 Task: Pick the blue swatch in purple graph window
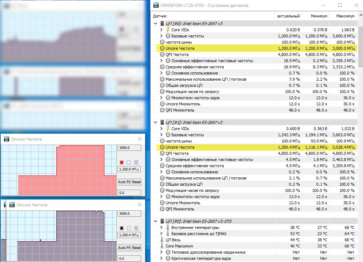(x=136, y=228)
